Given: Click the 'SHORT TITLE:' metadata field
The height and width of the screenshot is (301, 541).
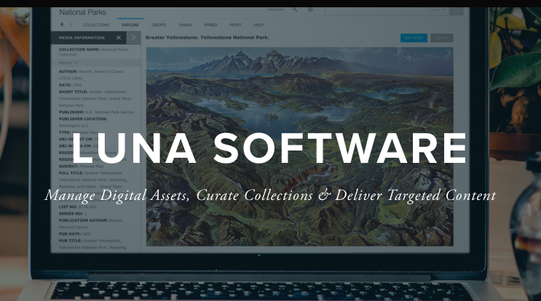Looking at the screenshot, I should click(95, 98).
